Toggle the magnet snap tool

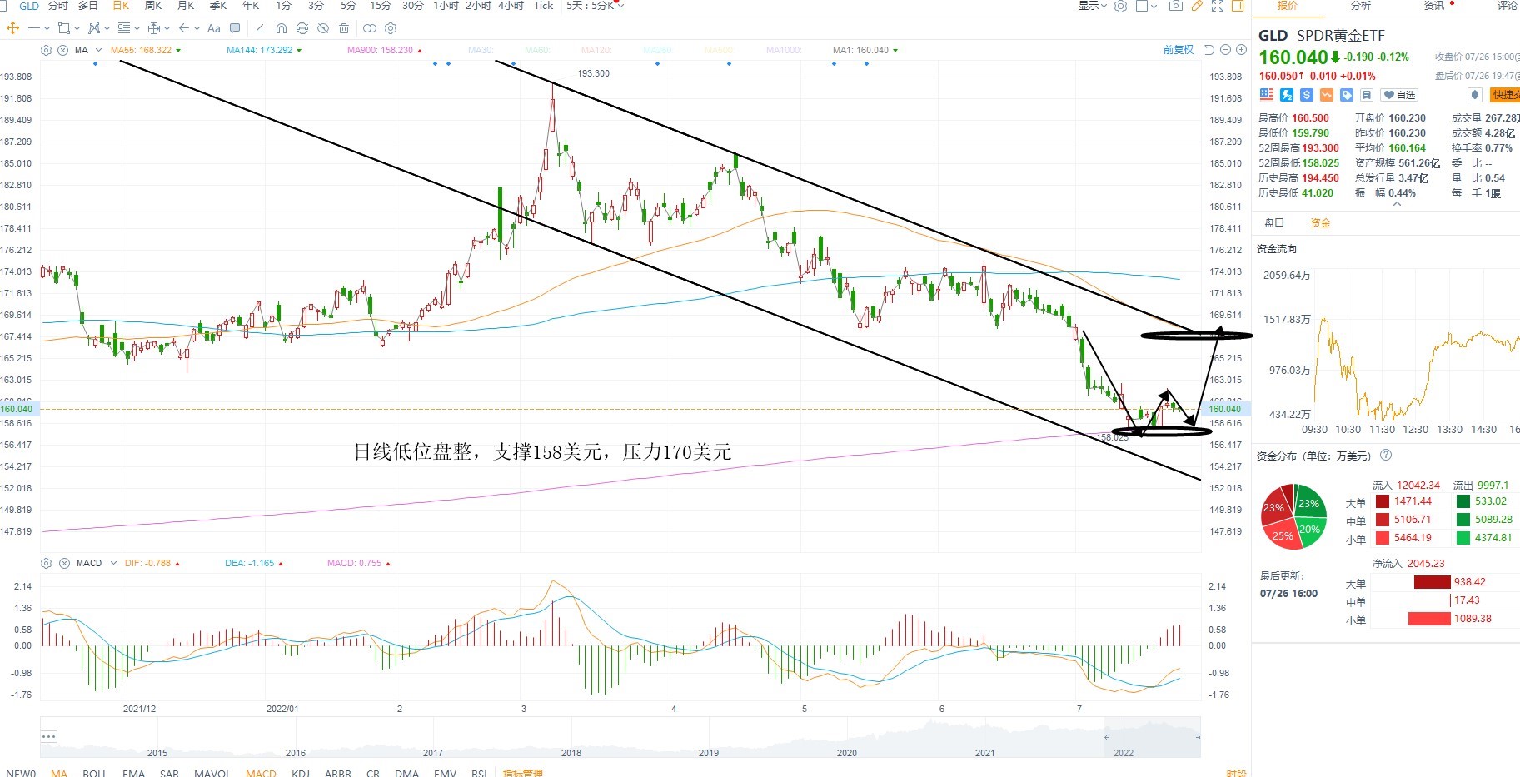pos(282,28)
